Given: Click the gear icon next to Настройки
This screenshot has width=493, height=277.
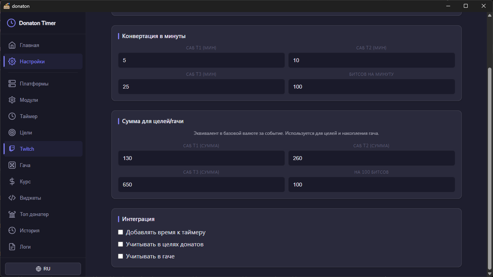Looking at the screenshot, I should [x=12, y=61].
